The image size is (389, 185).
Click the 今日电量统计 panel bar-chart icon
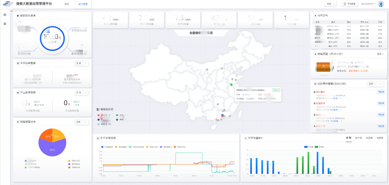coord(246,138)
